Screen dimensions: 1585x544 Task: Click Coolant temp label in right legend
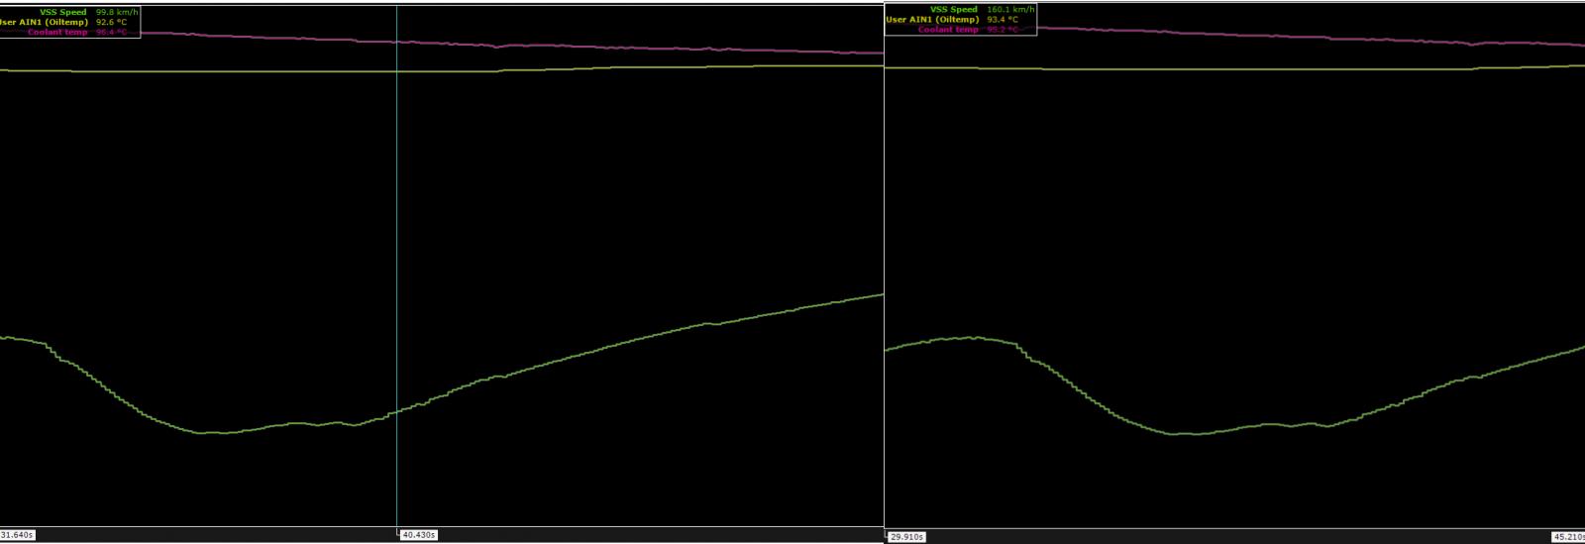coord(948,30)
